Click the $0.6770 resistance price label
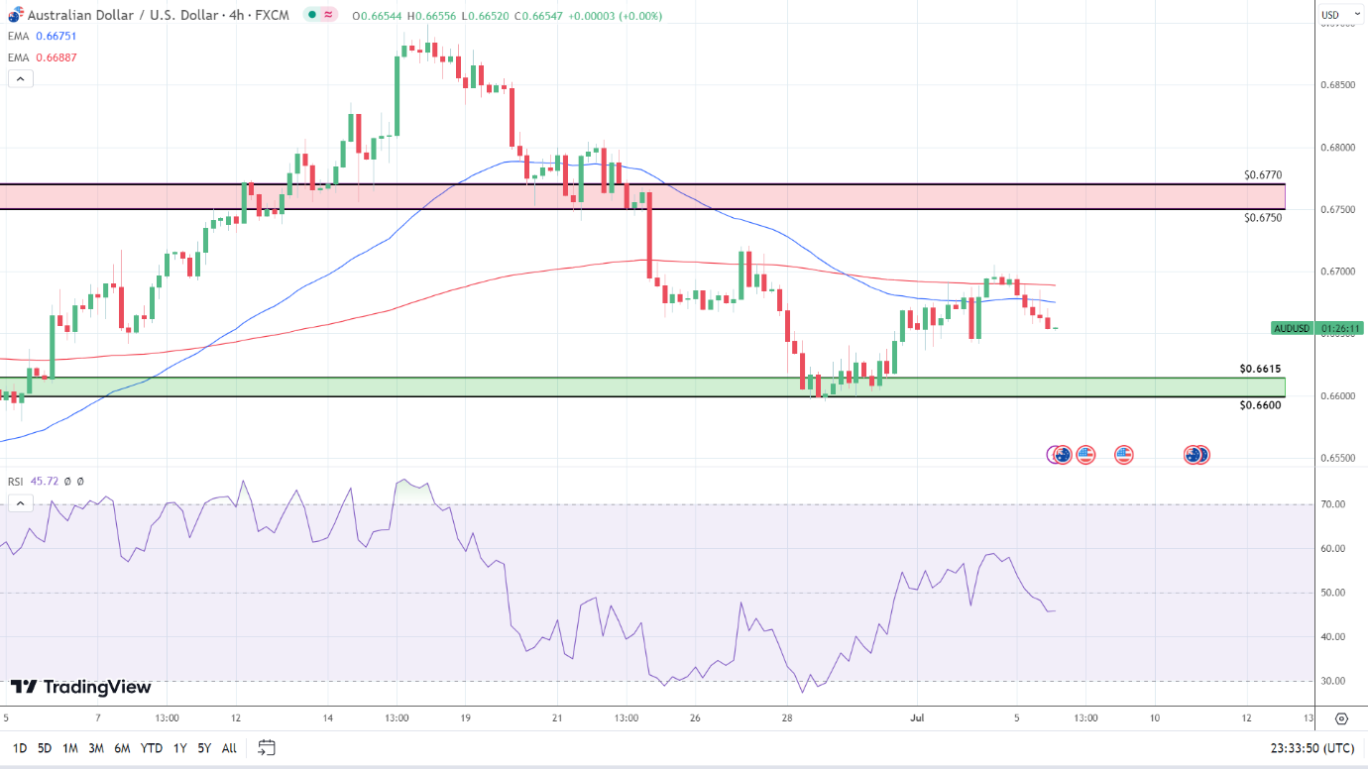This screenshot has width=1368, height=769. (1264, 174)
